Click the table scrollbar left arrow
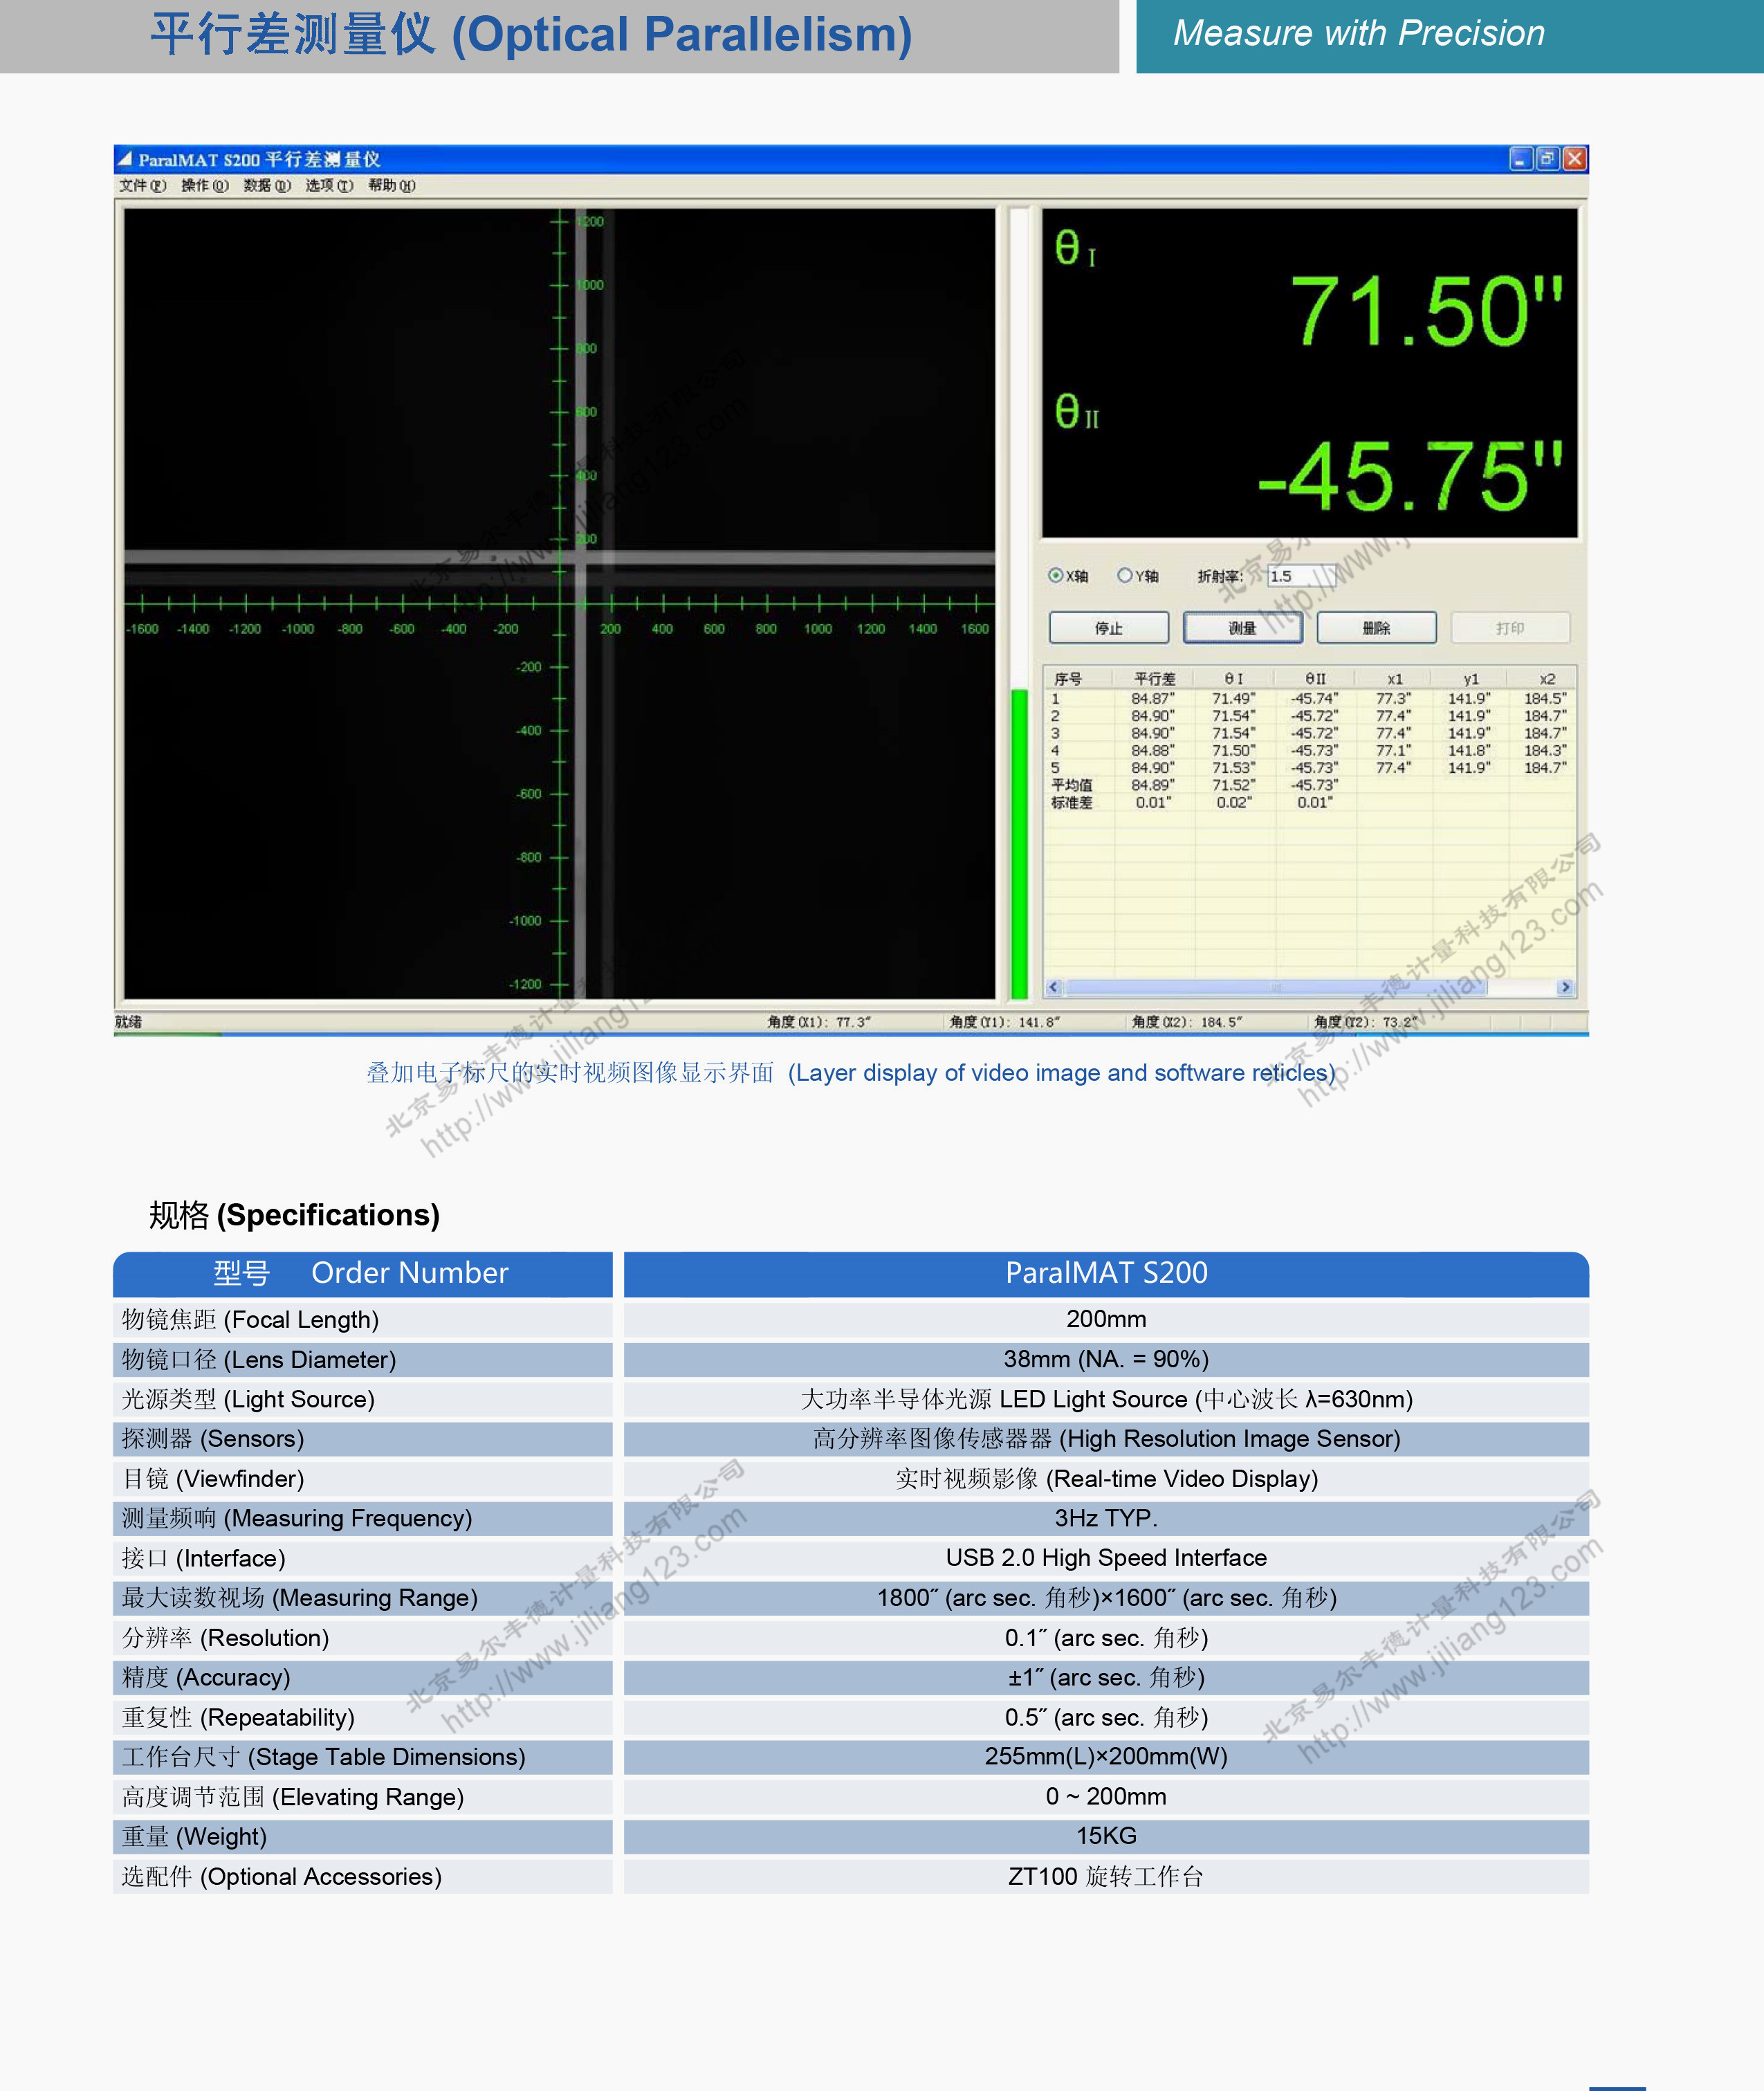Viewport: 1764px width, 2091px height. tap(1053, 987)
